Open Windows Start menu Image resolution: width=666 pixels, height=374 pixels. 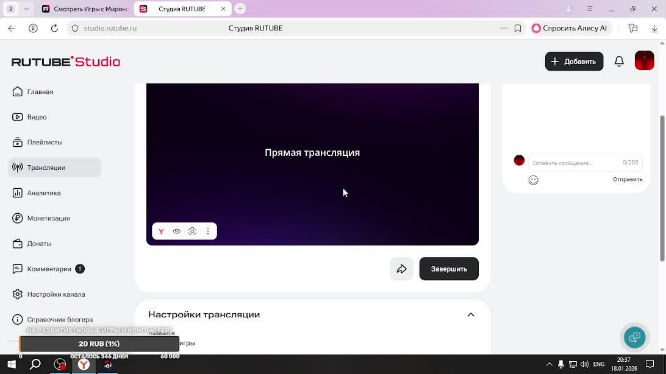click(x=12, y=364)
